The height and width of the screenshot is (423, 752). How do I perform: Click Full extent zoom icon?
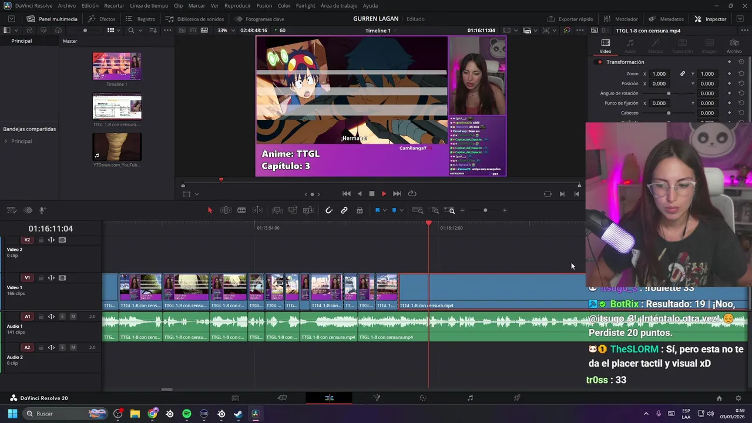tap(418, 210)
